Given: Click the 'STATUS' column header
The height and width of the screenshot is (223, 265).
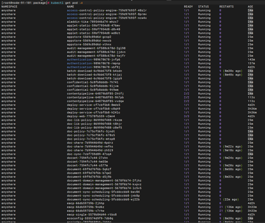Looking at the screenshot, I should click(x=203, y=6).
